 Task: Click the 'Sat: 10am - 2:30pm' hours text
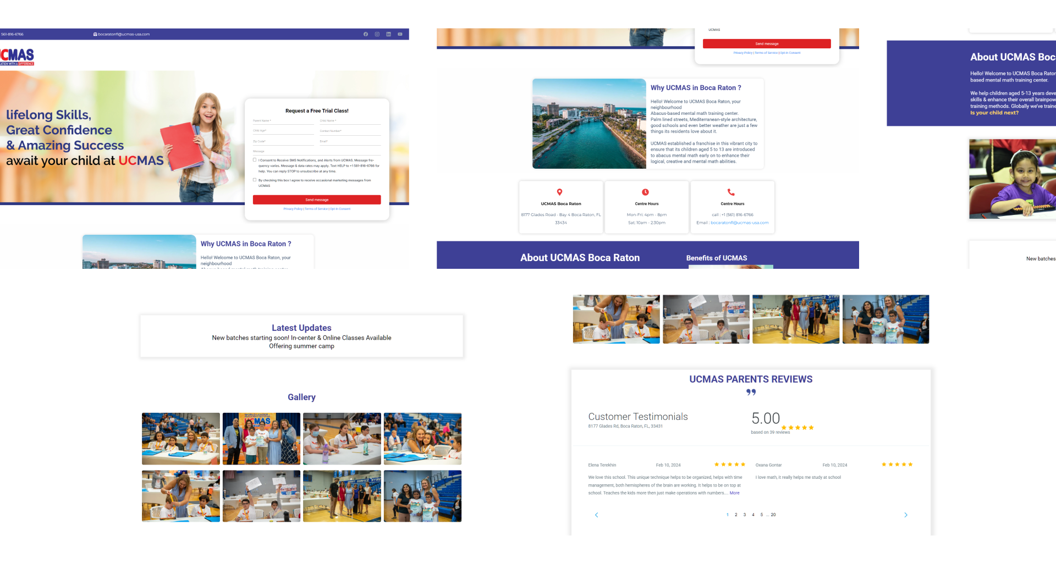click(647, 223)
